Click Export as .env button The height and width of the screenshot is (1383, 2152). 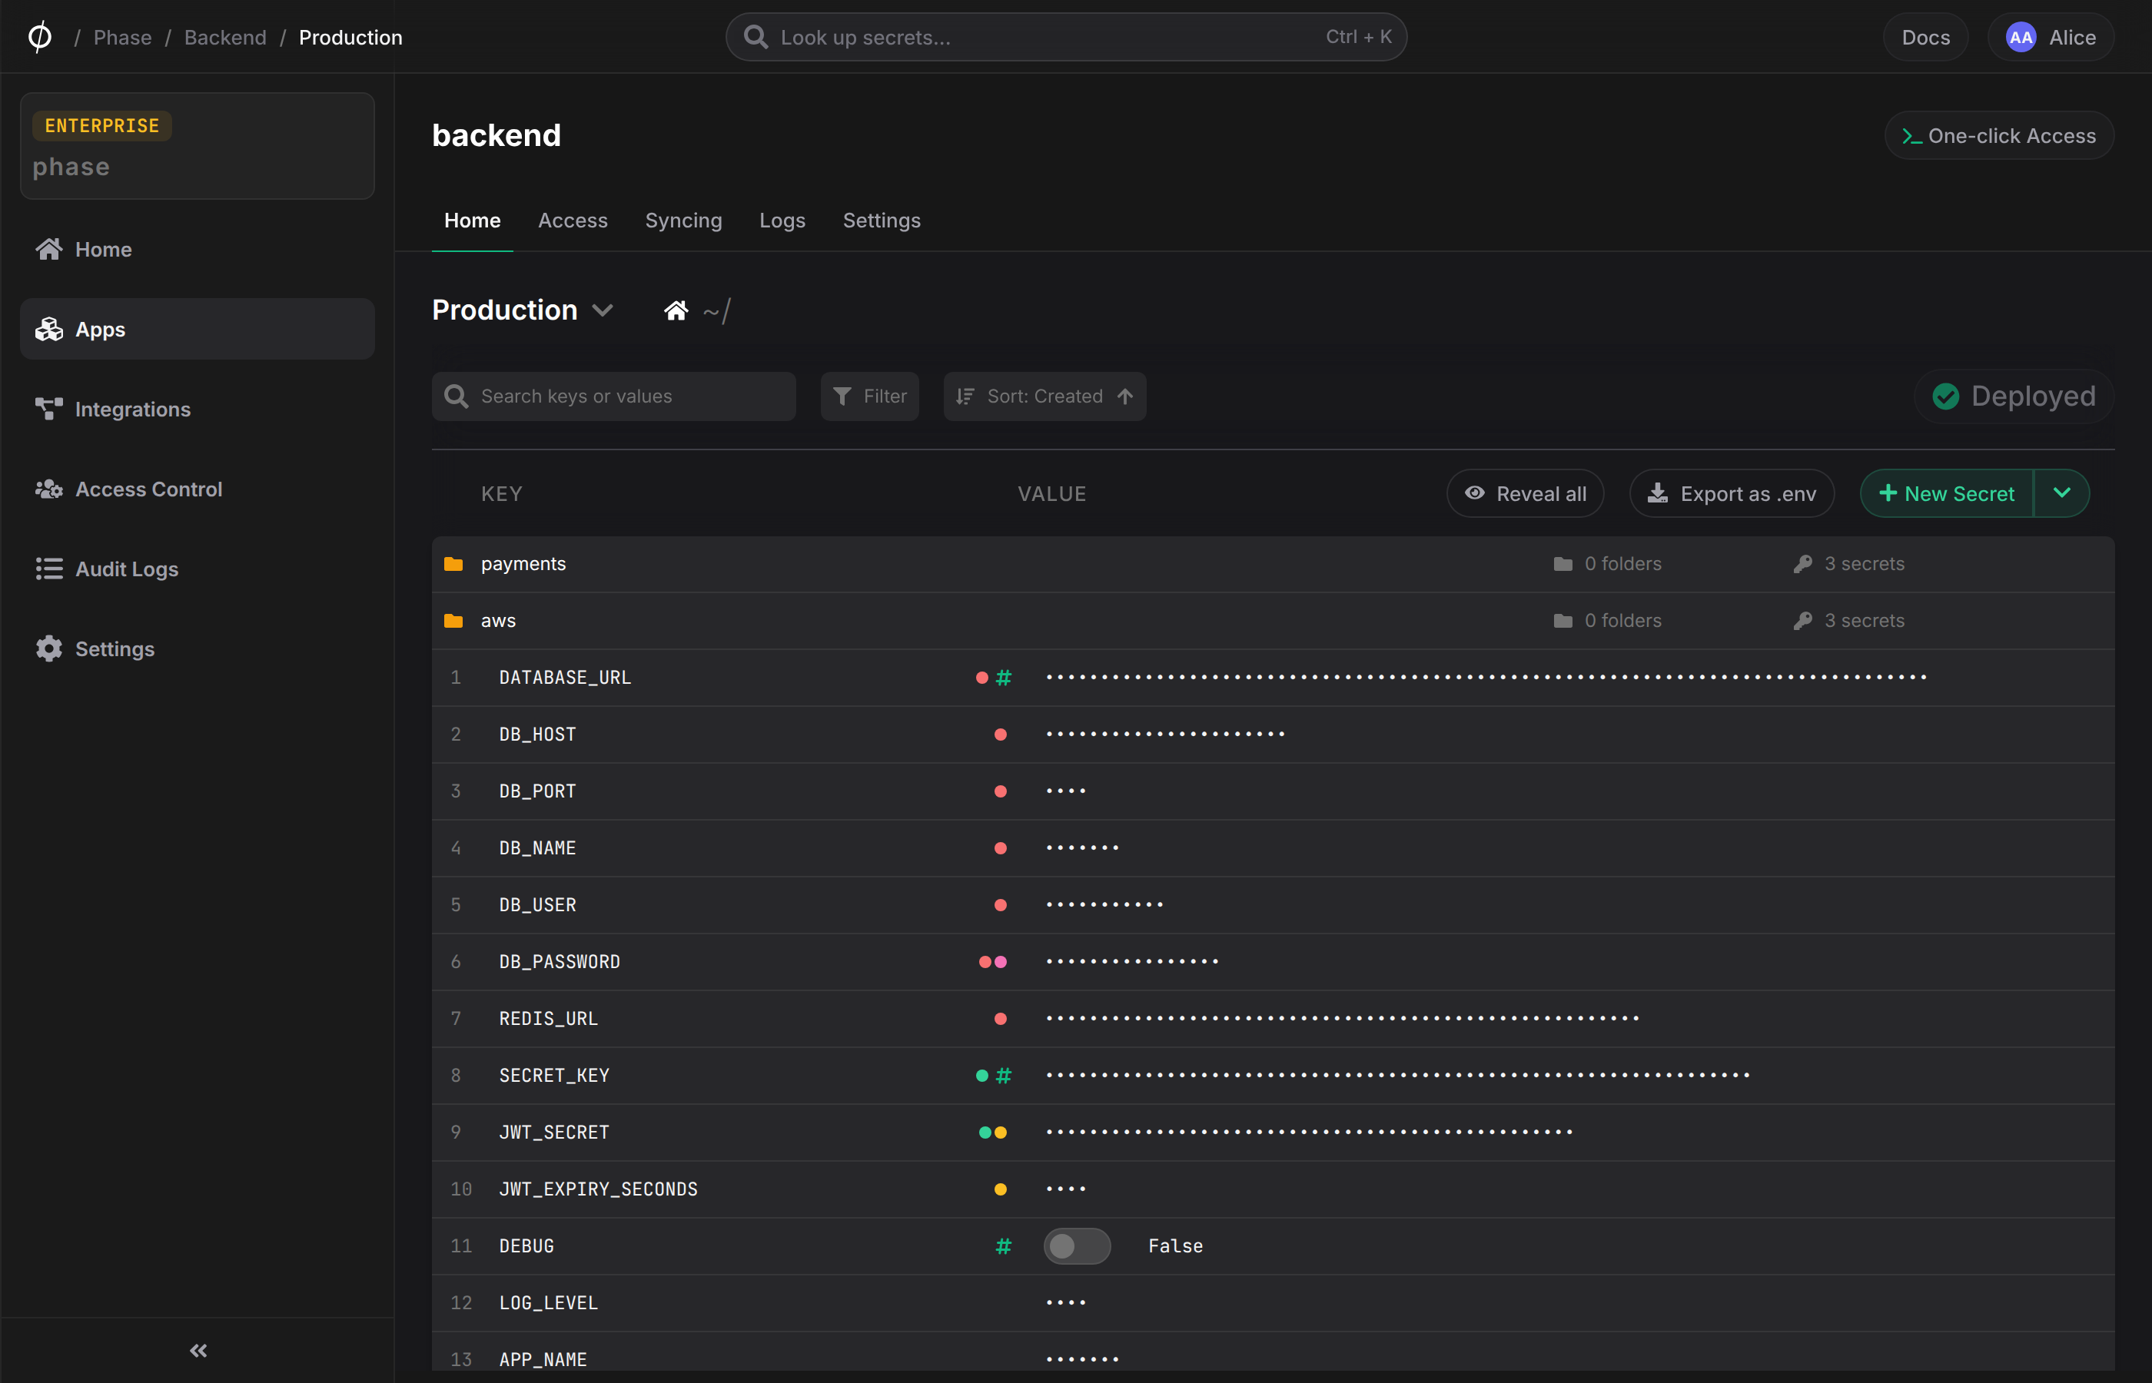pyautogui.click(x=1732, y=493)
